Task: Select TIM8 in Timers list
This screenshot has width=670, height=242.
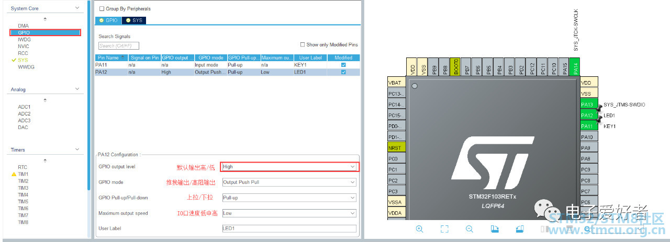Action: coord(23,222)
